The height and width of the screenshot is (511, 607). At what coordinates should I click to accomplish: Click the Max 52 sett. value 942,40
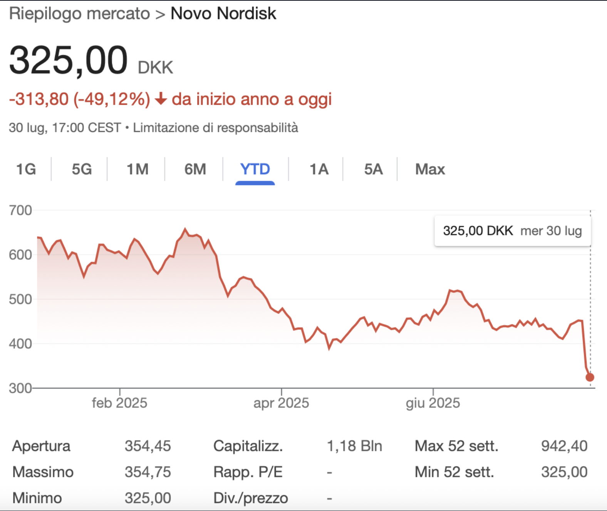pyautogui.click(x=564, y=446)
